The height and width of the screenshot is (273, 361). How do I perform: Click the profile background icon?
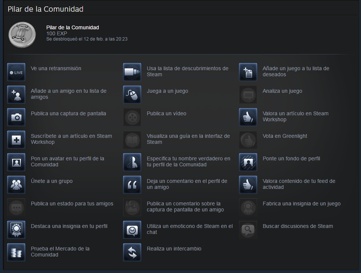pyautogui.click(x=248, y=162)
